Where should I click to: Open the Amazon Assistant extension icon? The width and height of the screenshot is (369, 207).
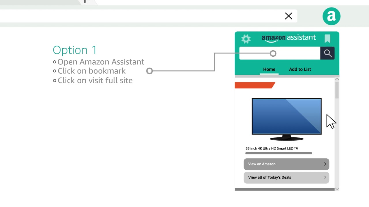tap(332, 16)
